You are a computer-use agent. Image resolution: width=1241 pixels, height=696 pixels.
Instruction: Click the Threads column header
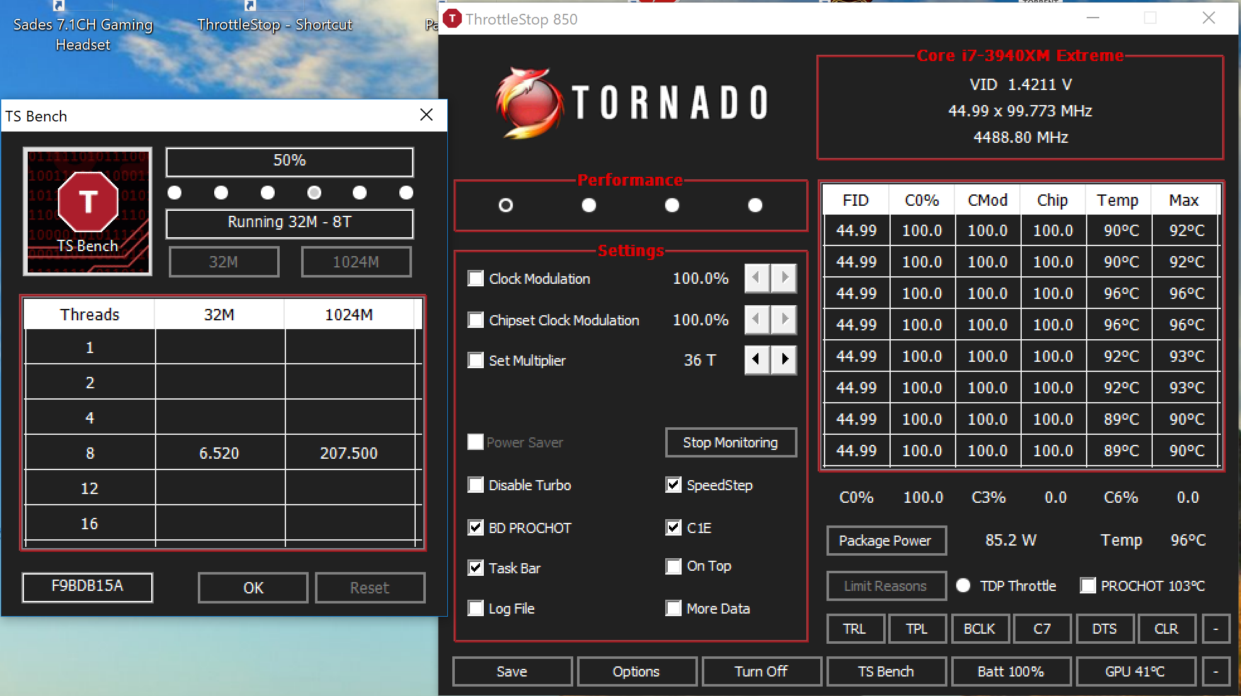[89, 314]
